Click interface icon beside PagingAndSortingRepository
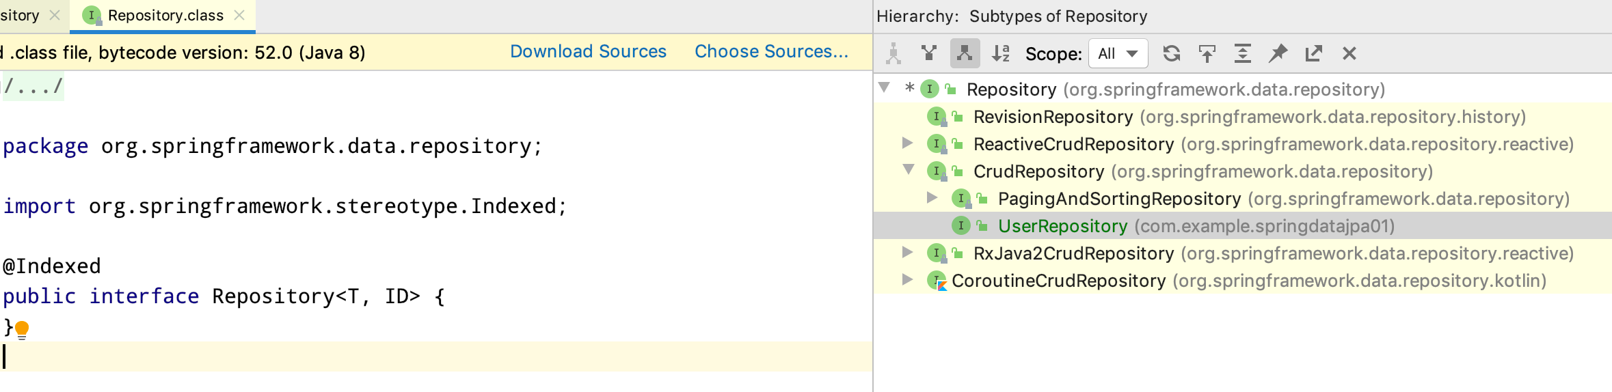Screen dimensions: 1612x392 pos(961,199)
